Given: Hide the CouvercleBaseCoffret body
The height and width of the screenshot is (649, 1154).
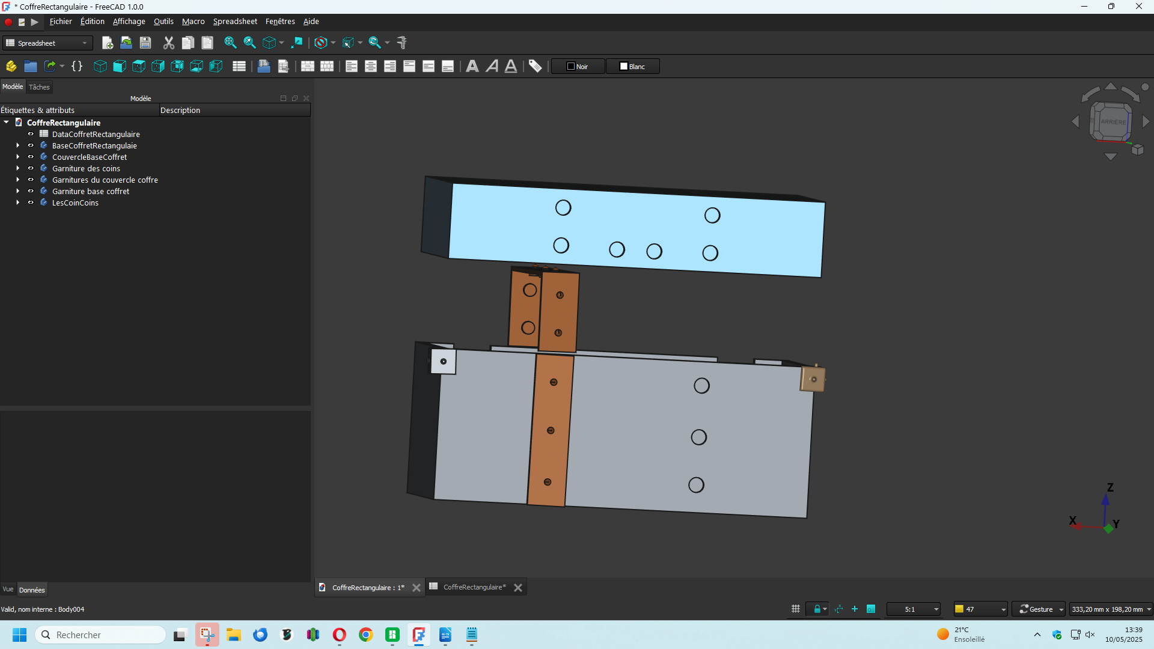Looking at the screenshot, I should pos(31,157).
